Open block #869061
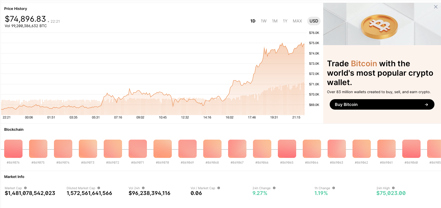This screenshot has height=208, width=441. coord(387,149)
